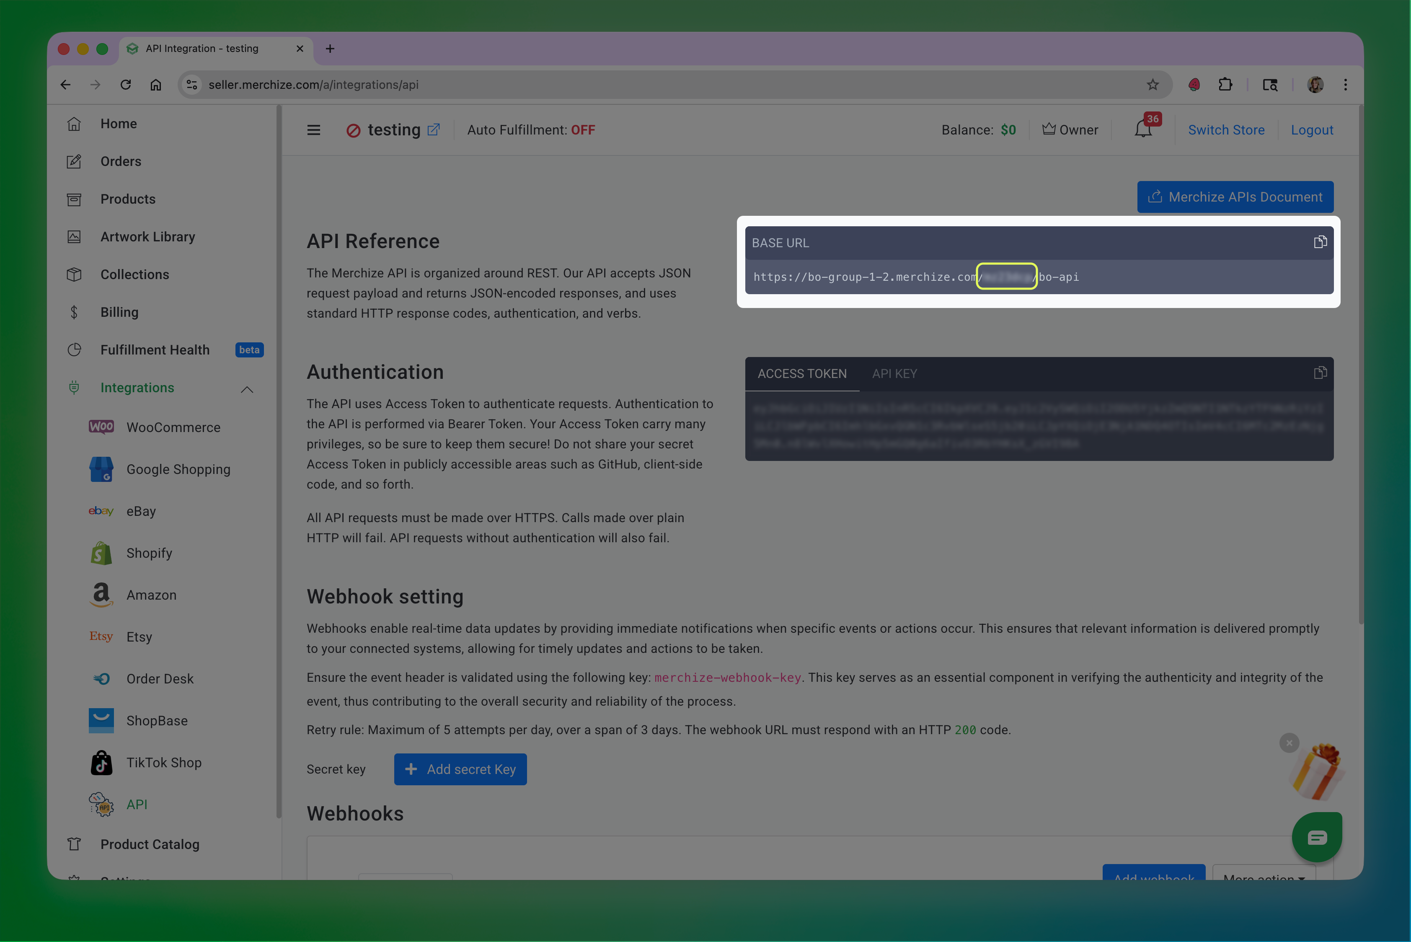Image resolution: width=1411 pixels, height=942 pixels.
Task: Open Chrome three-dot menu
Action: tap(1346, 85)
